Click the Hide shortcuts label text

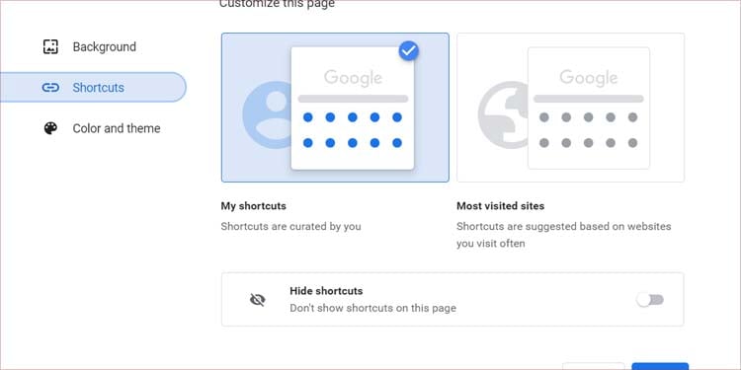coord(326,291)
